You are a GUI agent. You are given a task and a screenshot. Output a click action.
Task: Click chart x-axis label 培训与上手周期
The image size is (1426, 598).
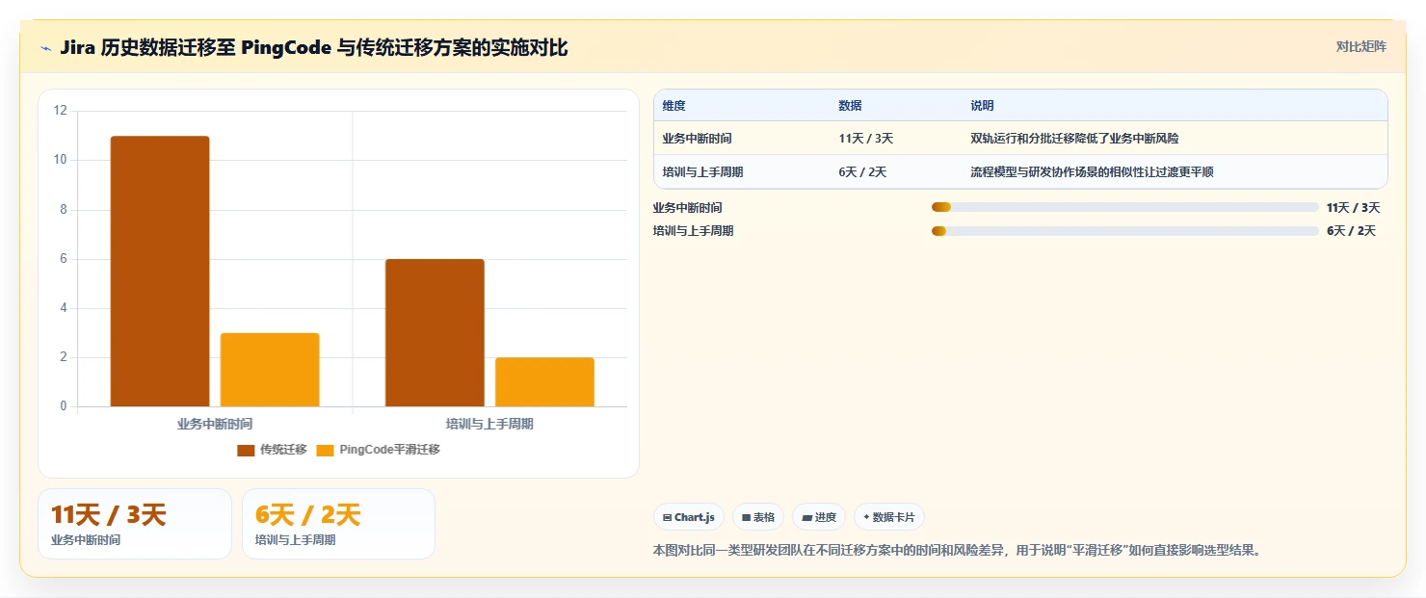pyautogui.click(x=489, y=424)
